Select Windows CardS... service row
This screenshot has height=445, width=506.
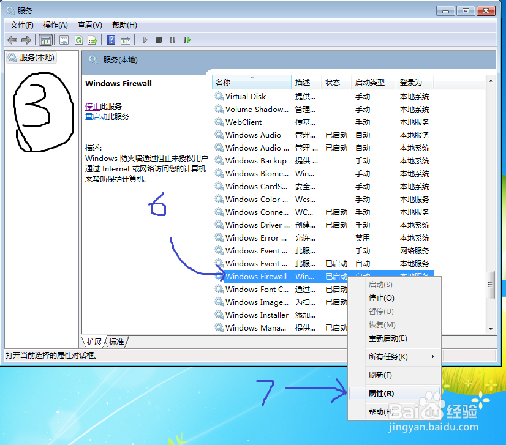(323, 186)
